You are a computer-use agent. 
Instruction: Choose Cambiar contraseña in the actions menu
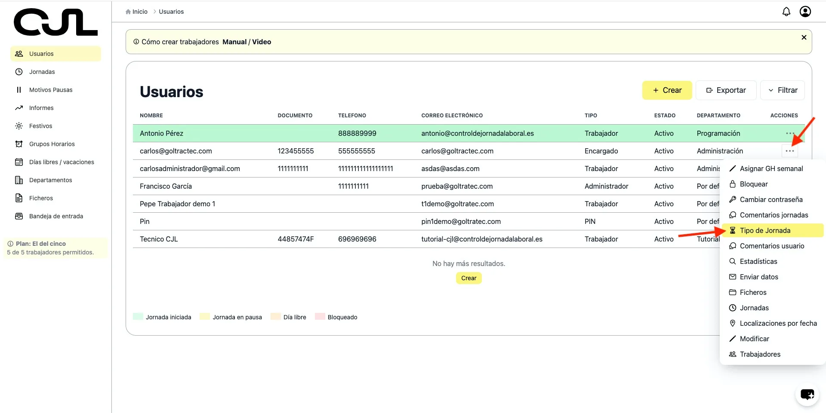[x=771, y=199]
